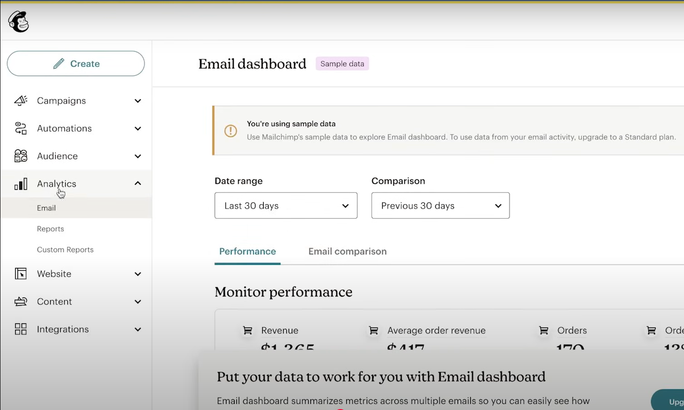Collapse the Analytics section chevron
Viewport: 684px width, 410px height.
coord(138,183)
